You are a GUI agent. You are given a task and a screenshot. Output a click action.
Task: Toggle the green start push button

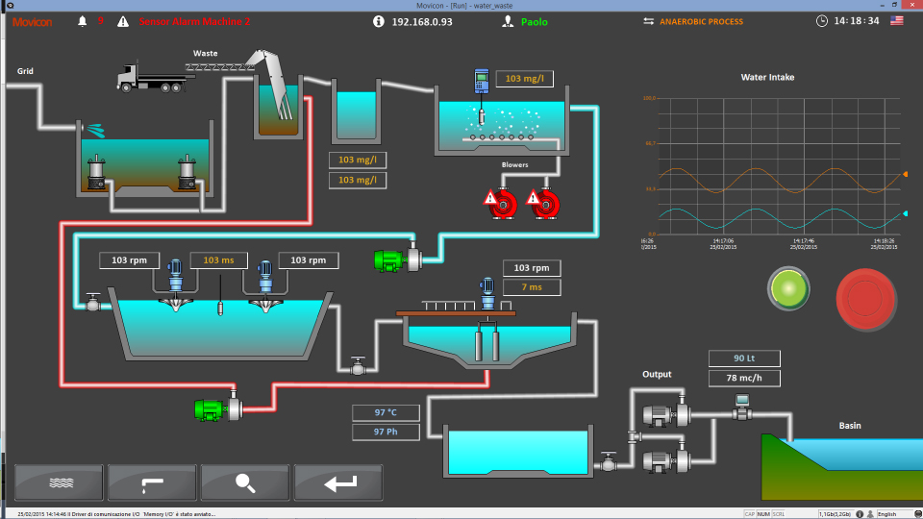(x=788, y=289)
